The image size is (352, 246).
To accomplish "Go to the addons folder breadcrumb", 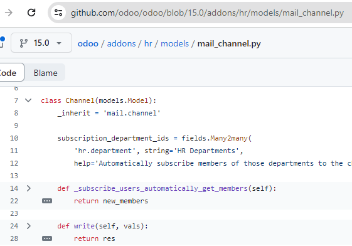I will [122, 43].
